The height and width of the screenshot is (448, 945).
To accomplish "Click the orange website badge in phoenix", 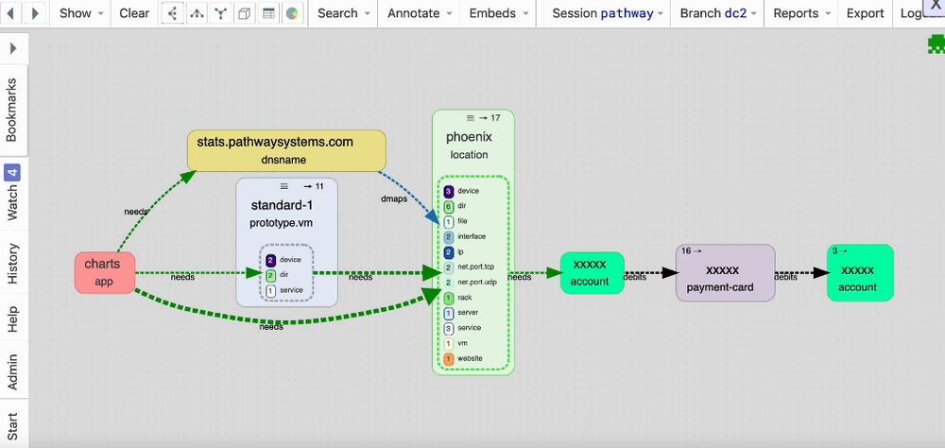I will (448, 359).
